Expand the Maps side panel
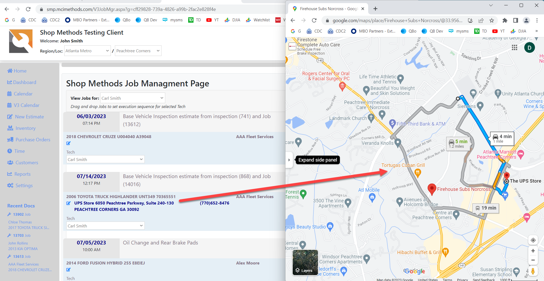Image resolution: width=544 pixels, height=281 pixels. coord(289,160)
